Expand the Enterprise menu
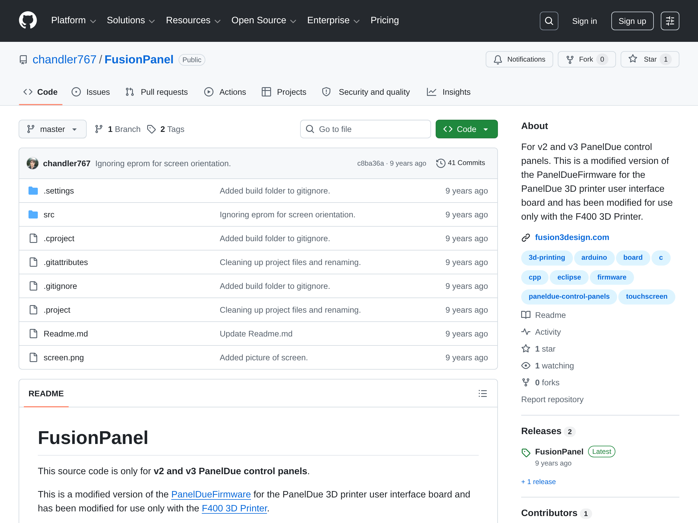The width and height of the screenshot is (698, 523). [333, 21]
